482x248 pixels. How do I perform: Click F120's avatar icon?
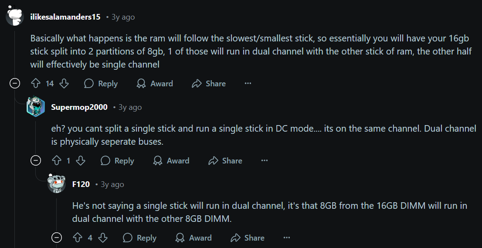[x=57, y=184]
